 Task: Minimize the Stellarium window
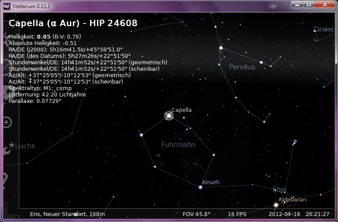click(297, 4)
